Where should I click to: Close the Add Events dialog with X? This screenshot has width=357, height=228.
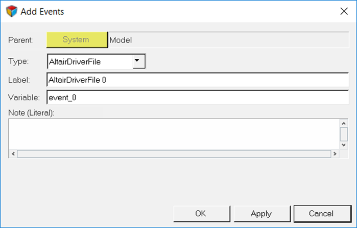(344, 11)
